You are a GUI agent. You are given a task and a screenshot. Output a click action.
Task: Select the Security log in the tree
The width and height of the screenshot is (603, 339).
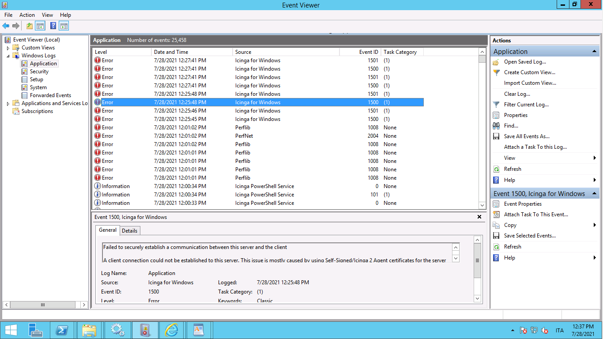pyautogui.click(x=39, y=71)
